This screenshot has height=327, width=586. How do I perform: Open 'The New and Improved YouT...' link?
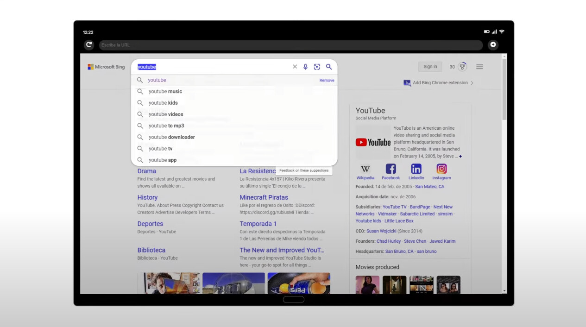point(282,250)
